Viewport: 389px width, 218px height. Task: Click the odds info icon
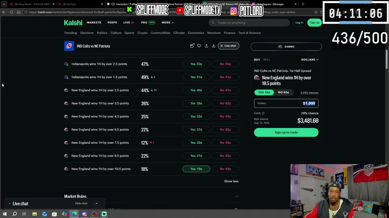[x=263, y=113]
